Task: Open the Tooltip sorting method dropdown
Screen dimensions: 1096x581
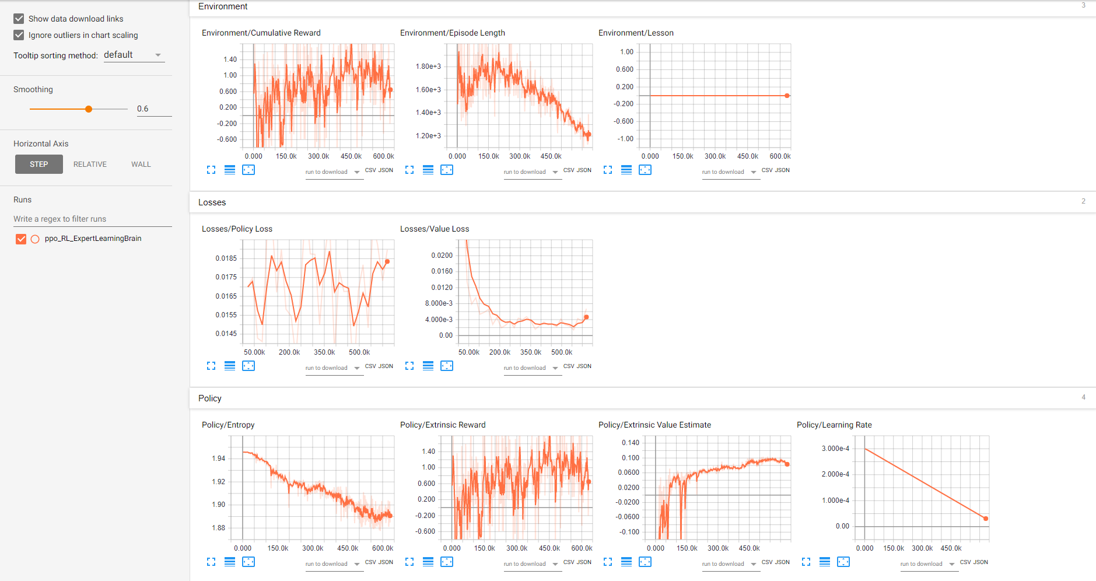Action: pos(134,55)
